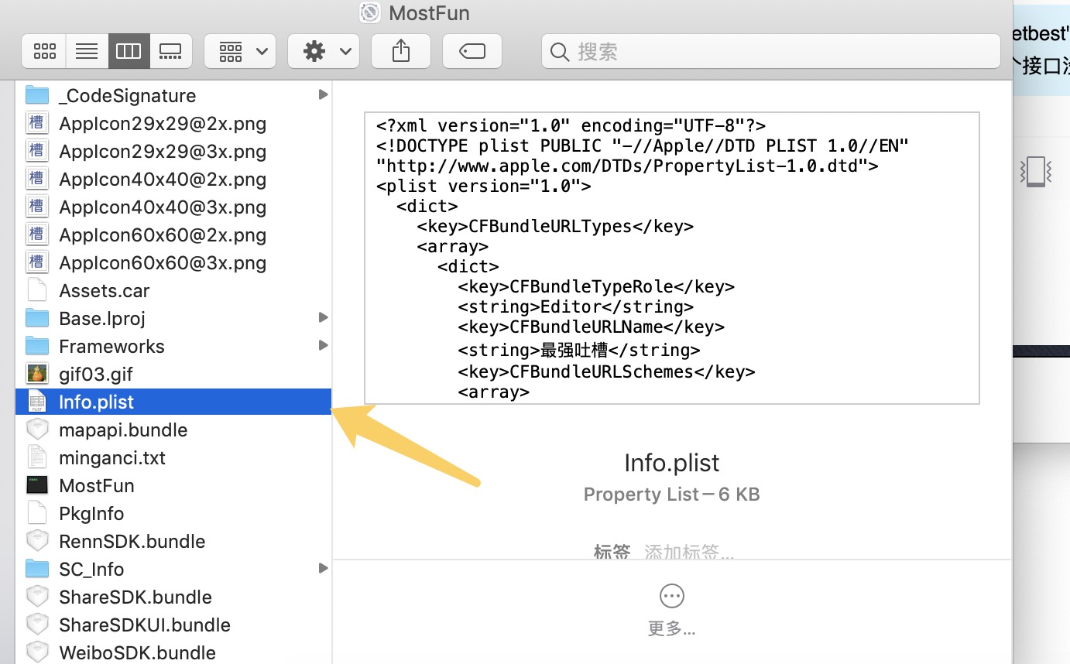Viewport: 1070px width, 664px height.
Task: Activate the column view button
Action: [129, 50]
